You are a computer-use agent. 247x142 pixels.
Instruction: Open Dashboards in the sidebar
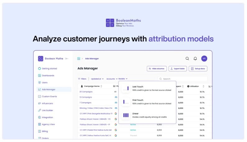tap(48, 76)
